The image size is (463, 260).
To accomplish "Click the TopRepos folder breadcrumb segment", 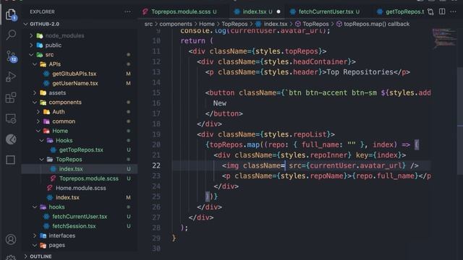I will pyautogui.click(x=234, y=24).
